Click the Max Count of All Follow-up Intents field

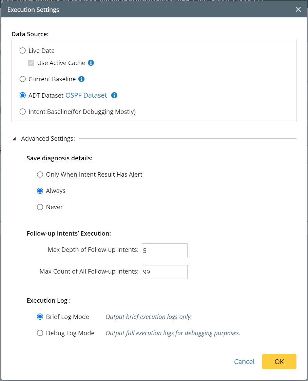pos(165,272)
